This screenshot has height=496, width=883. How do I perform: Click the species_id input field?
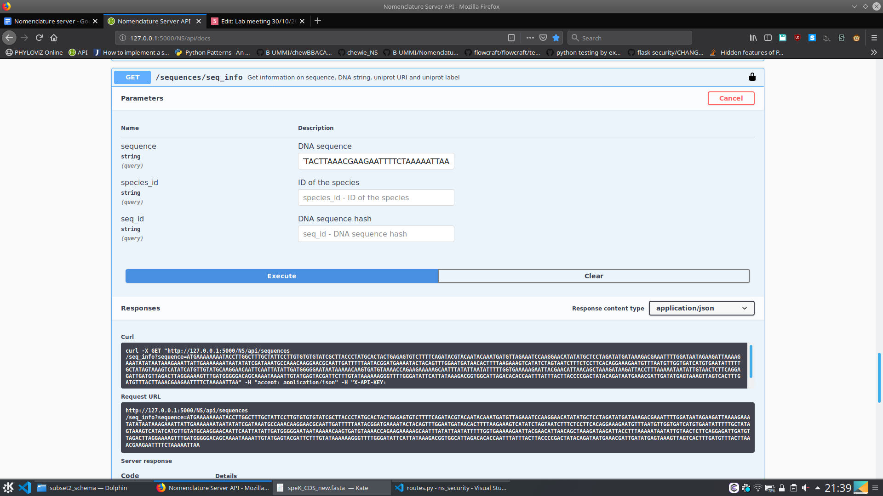(376, 197)
